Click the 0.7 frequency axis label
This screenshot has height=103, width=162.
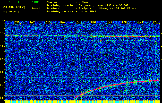pyautogui.click(x=2, y=85)
